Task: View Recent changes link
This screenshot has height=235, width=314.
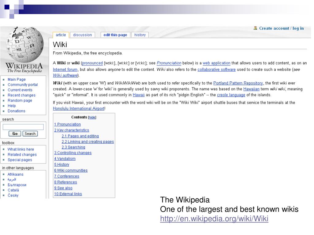Action: point(21,95)
